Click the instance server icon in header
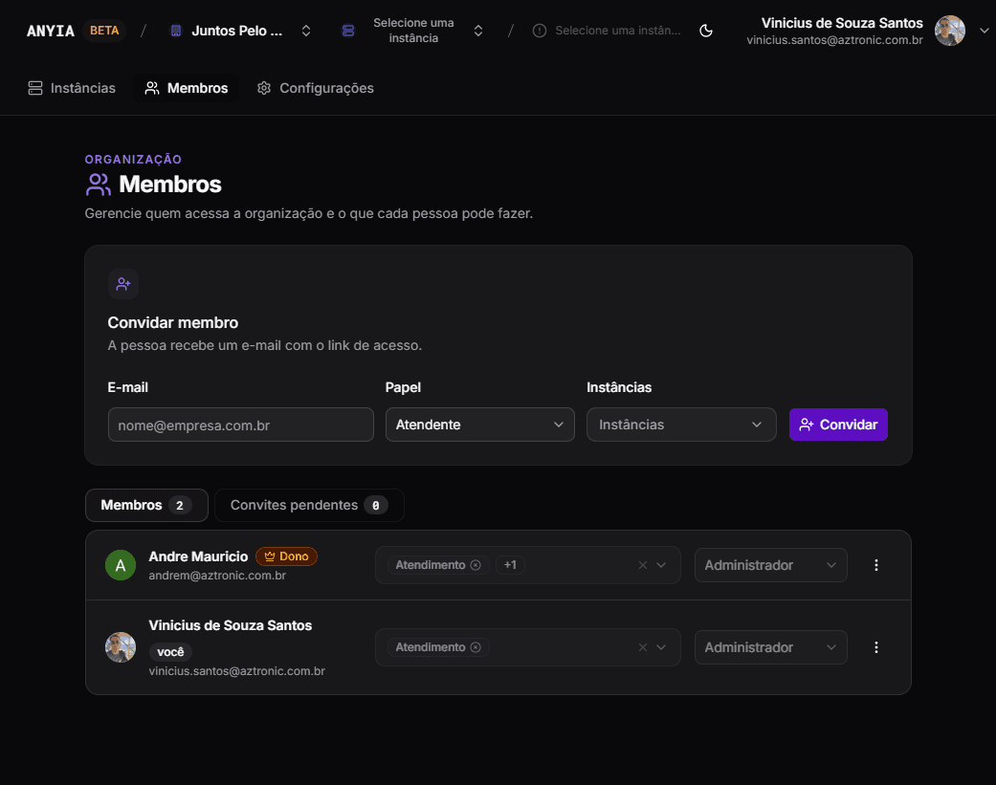Screen dimensions: 996x785 (348, 31)
